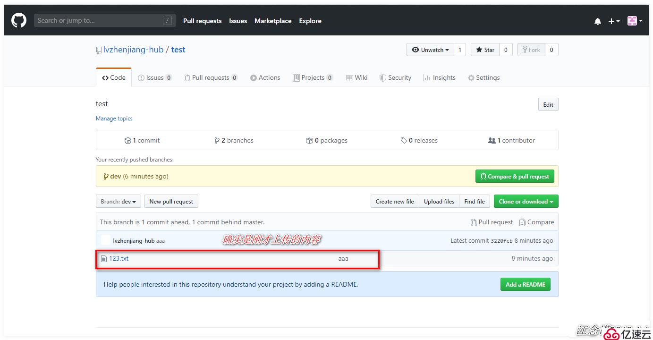Viewport: 653px width, 340px height.
Task: Open the Clone or download dropdown
Action: click(526, 201)
